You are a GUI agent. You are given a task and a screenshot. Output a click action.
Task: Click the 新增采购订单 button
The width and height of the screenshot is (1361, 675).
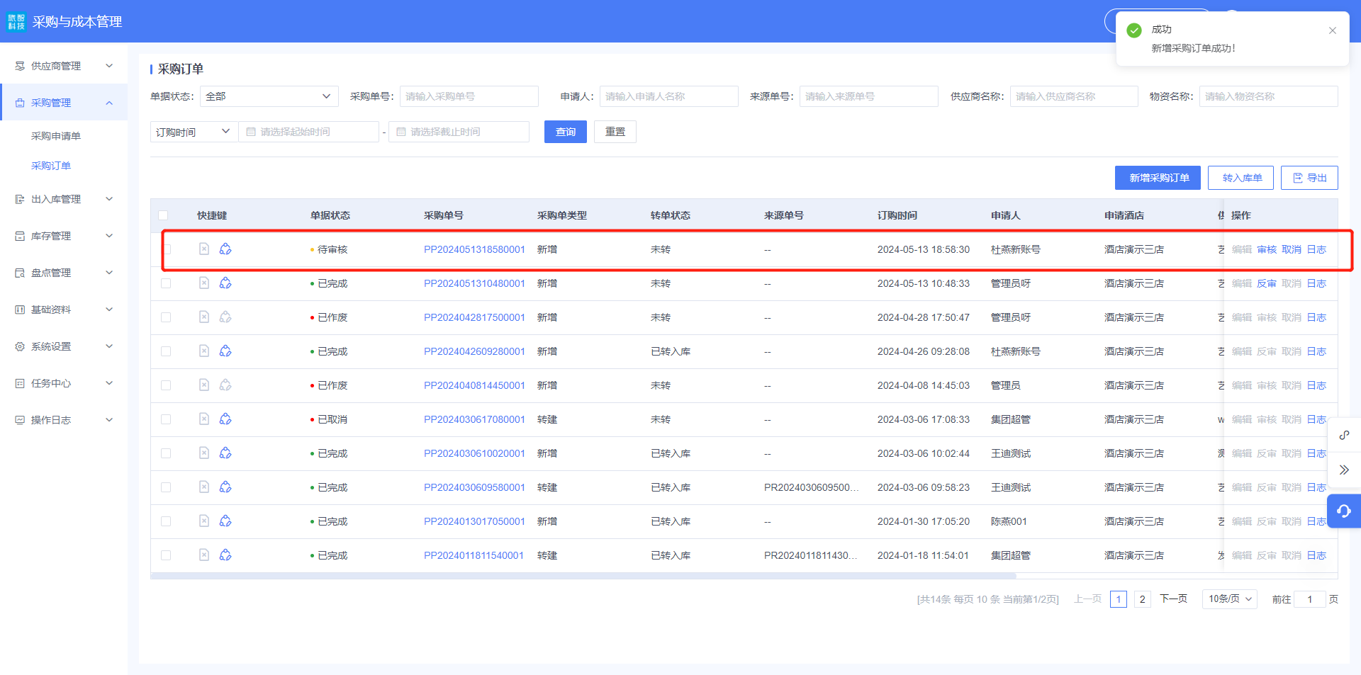pyautogui.click(x=1158, y=178)
